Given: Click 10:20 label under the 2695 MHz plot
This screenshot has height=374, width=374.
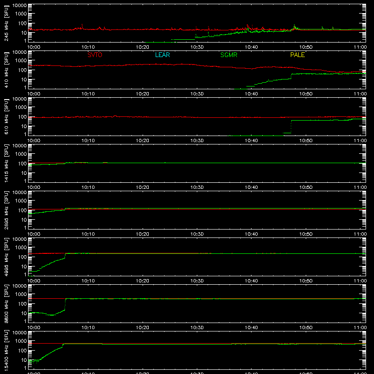Looking at the screenshot, I should coord(143,234).
